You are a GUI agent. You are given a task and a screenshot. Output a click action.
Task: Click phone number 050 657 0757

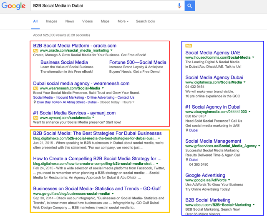(x=196, y=116)
